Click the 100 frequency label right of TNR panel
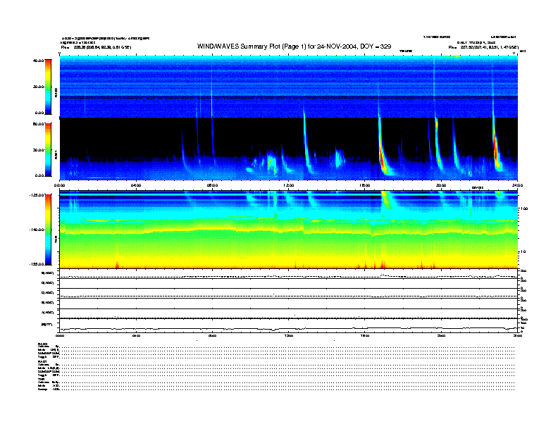Image resolution: width=558 pixels, height=431 pixels. (x=525, y=209)
